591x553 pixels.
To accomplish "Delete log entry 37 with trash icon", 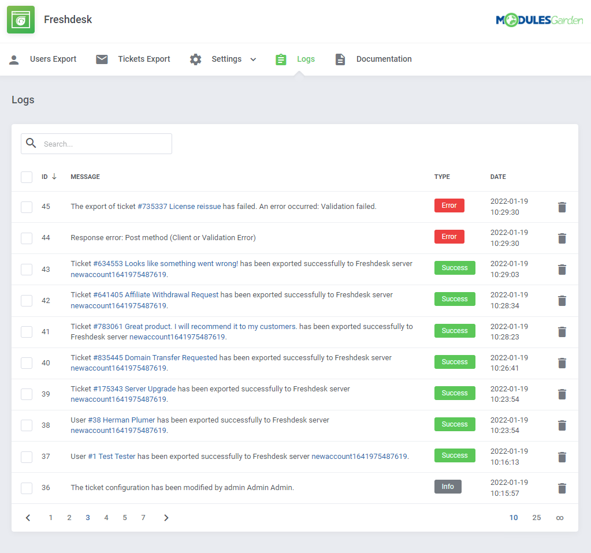I will tap(562, 457).
